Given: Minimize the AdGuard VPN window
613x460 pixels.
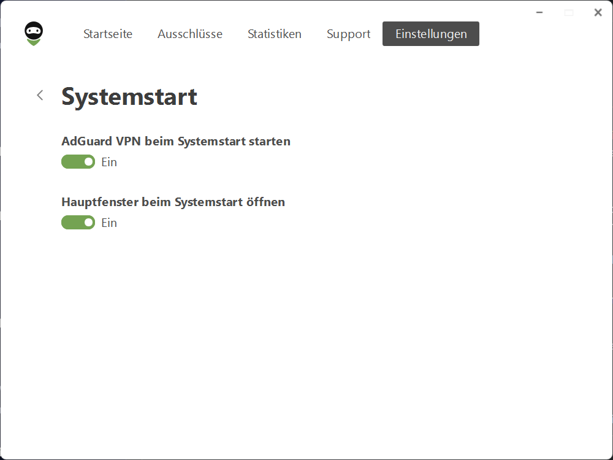Looking at the screenshot, I should 538,12.
